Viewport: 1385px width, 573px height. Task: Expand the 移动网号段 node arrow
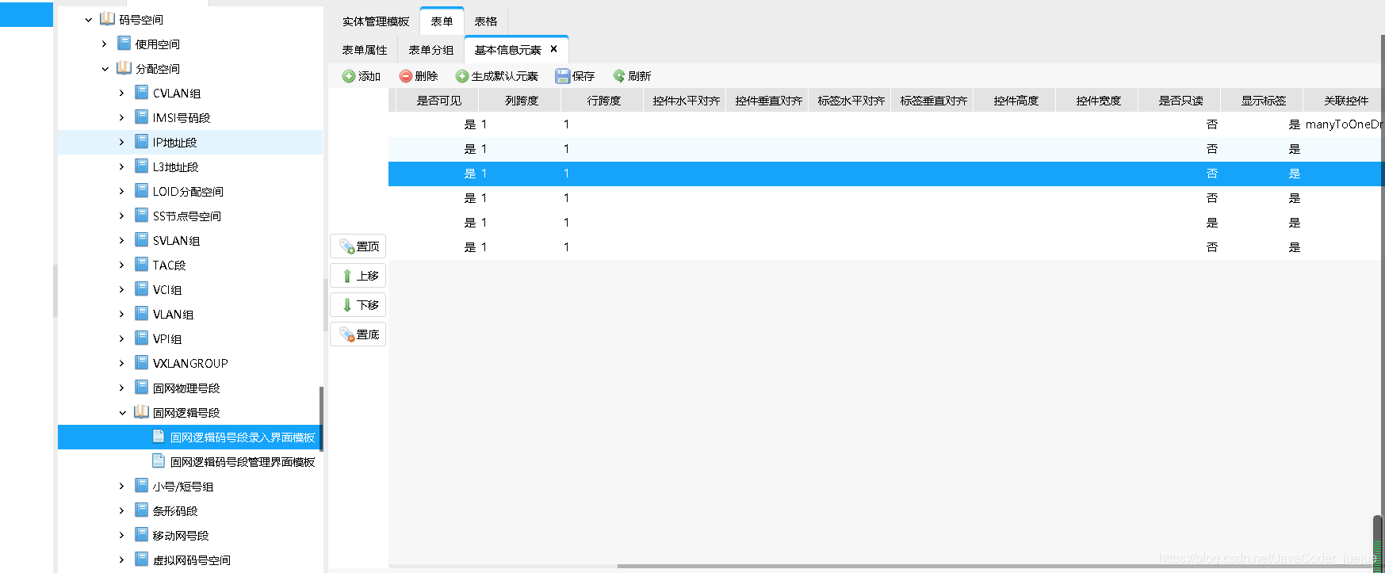[122, 536]
